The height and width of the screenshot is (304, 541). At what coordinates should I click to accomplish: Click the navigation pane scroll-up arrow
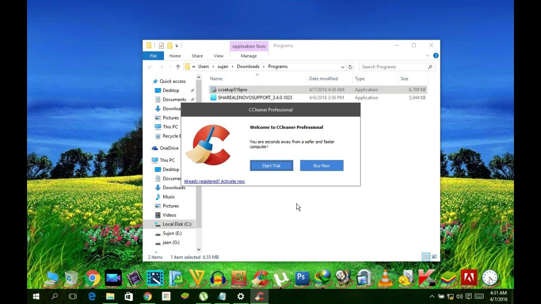(x=199, y=77)
